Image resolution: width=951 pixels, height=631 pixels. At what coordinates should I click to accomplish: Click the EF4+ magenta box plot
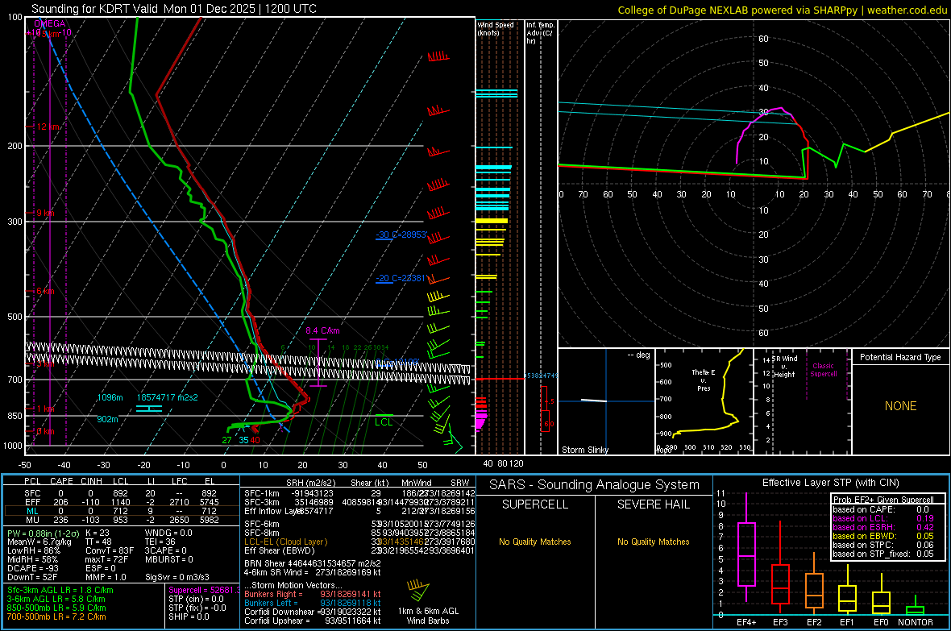746,554
